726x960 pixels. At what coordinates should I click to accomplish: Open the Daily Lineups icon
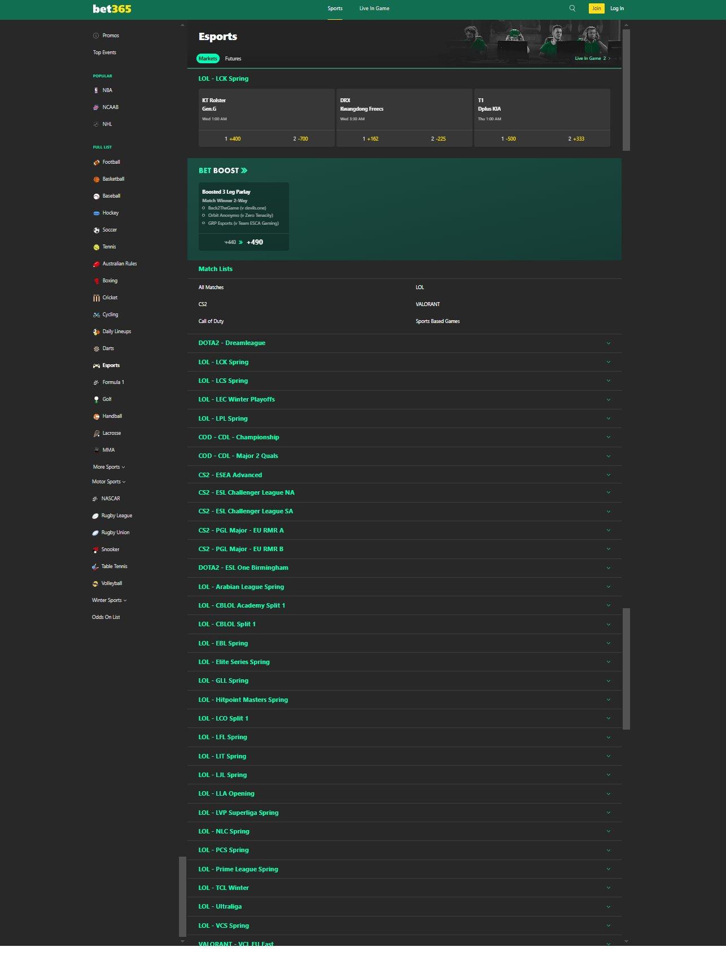[x=96, y=331]
